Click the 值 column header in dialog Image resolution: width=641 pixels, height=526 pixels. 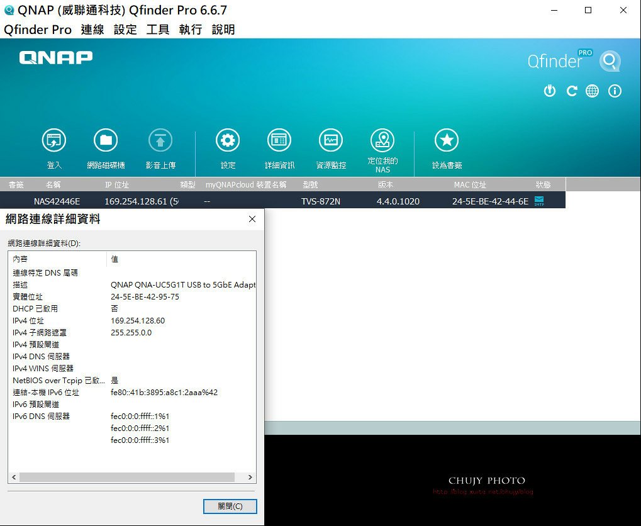(182, 259)
